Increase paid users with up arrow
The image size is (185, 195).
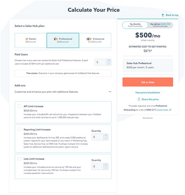point(109,60)
